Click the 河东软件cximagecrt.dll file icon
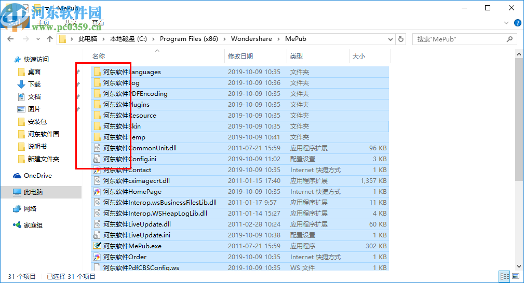Image resolution: width=524 pixels, height=283 pixels. (97, 180)
